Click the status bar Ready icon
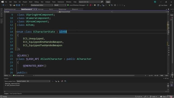Viewport: 174px width, 98px height. coord(1,97)
